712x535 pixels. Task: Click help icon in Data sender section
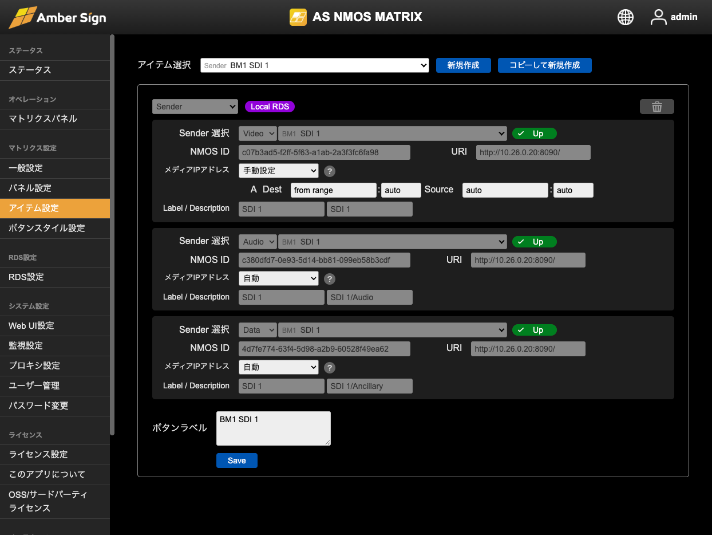(x=330, y=368)
